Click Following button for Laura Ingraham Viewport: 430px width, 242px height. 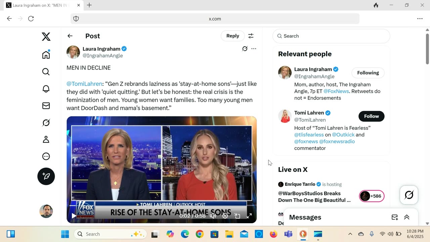point(368,73)
